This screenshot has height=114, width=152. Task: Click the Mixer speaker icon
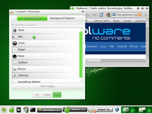coord(15,56)
